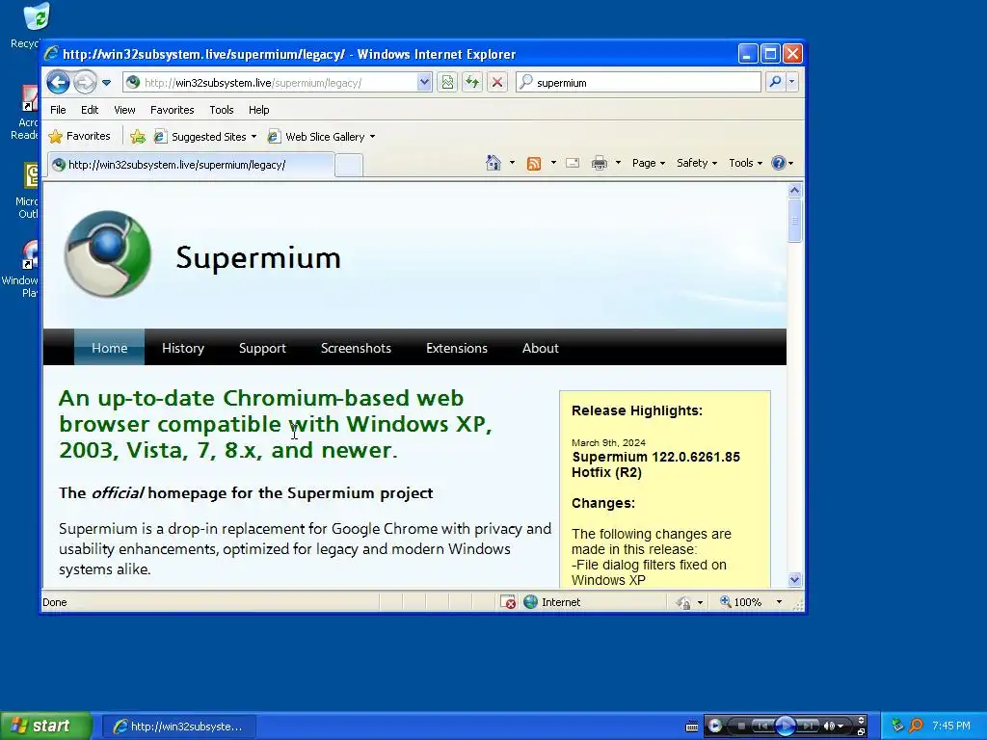
Task: Click the search magnifier button
Action: click(776, 82)
